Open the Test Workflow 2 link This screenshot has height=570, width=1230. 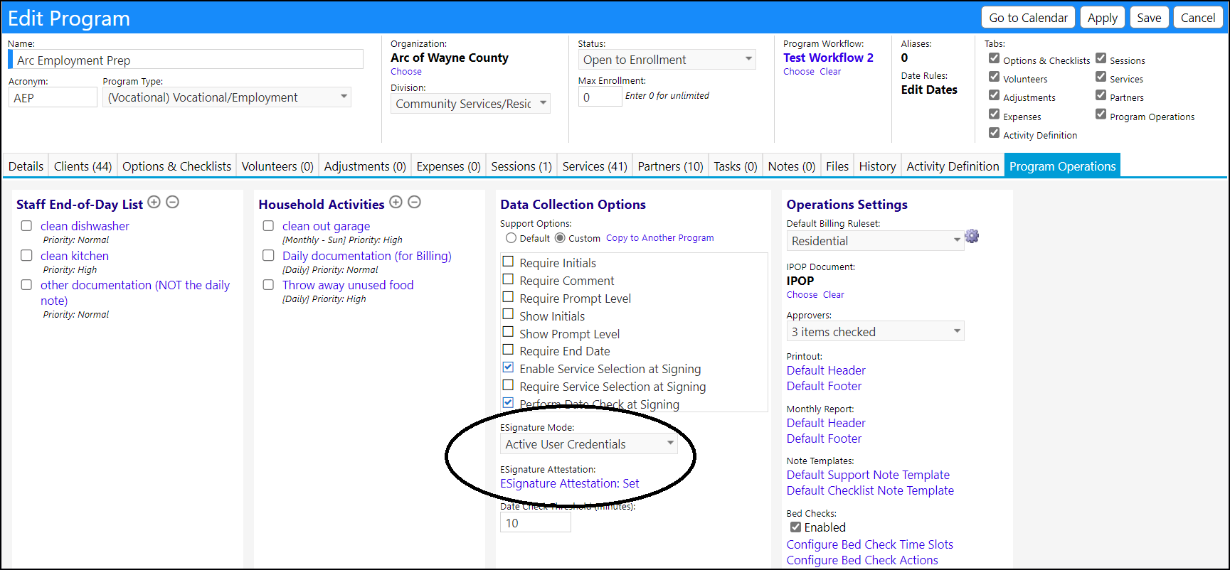[828, 58]
